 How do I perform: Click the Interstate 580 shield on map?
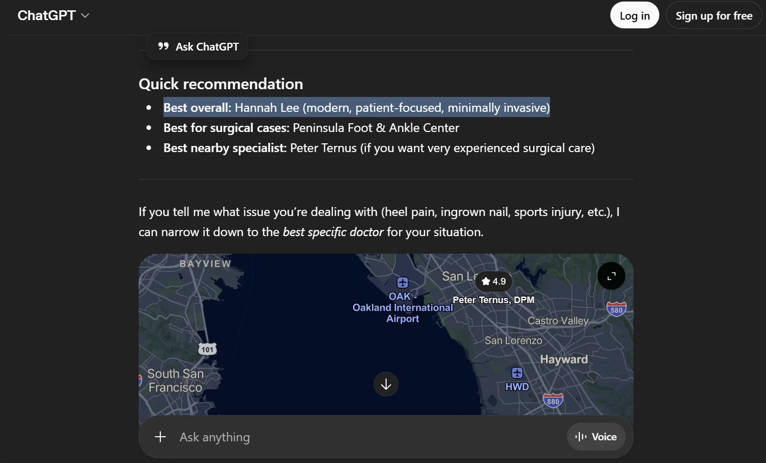click(616, 309)
